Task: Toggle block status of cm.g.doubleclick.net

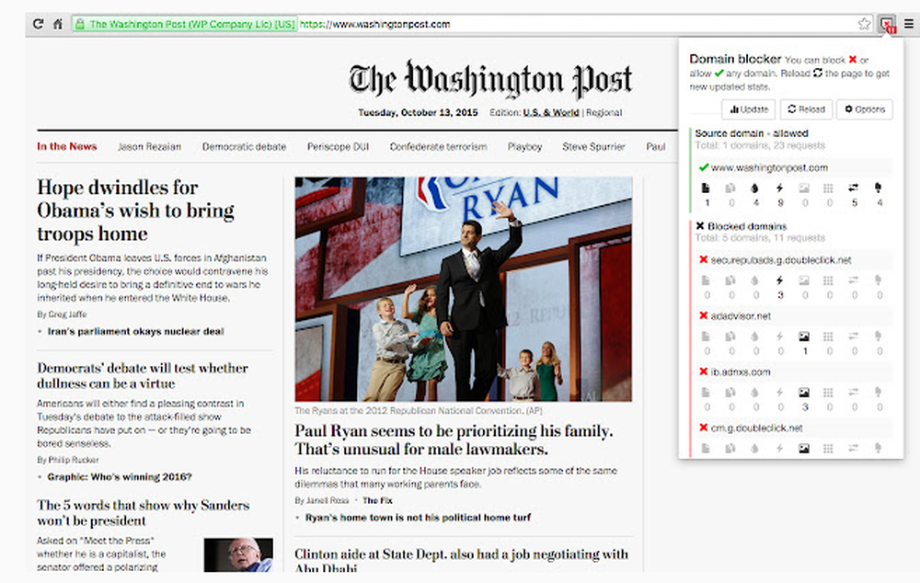Action: (x=704, y=428)
